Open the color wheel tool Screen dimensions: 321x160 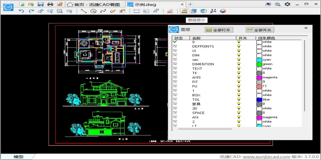pyautogui.click(x=223, y=11)
